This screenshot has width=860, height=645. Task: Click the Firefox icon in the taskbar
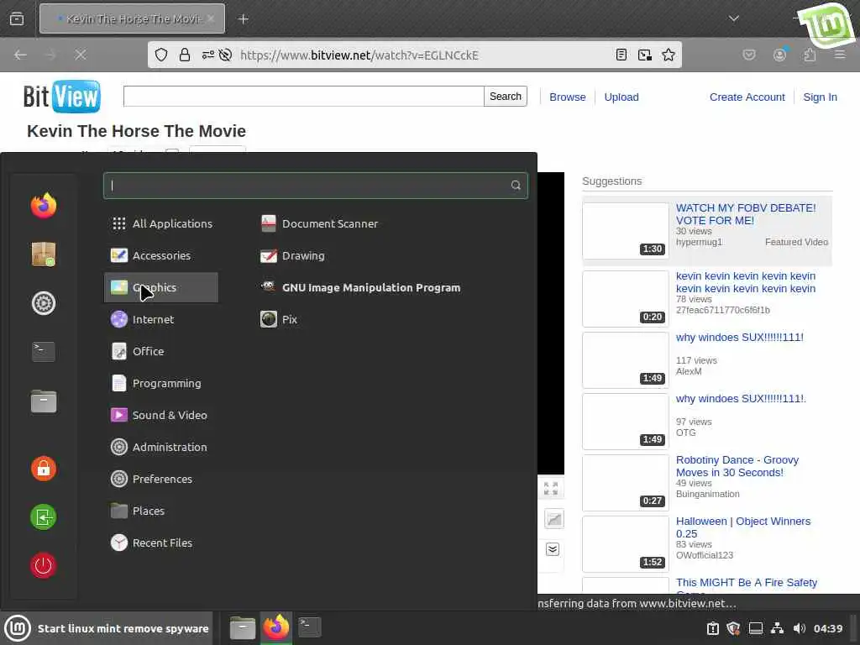[275, 627]
